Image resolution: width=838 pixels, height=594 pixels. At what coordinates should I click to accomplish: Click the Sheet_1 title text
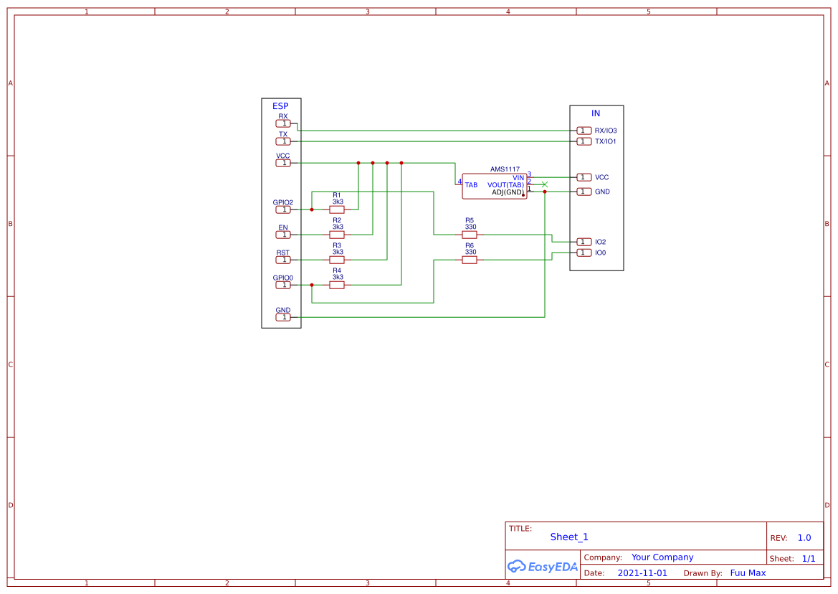pyautogui.click(x=568, y=537)
